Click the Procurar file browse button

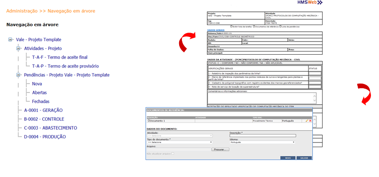220,150
